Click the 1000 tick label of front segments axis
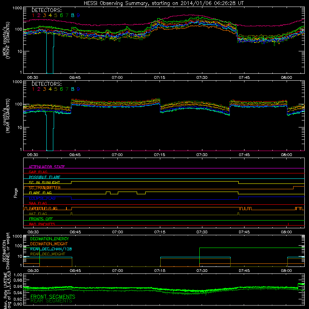 17,8
